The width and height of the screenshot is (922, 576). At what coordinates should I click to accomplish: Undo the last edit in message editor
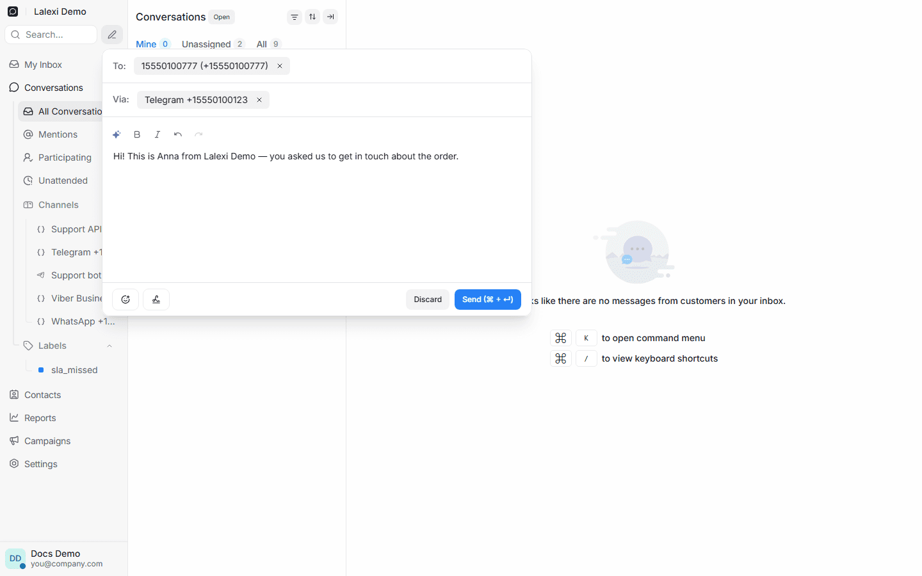coord(178,134)
